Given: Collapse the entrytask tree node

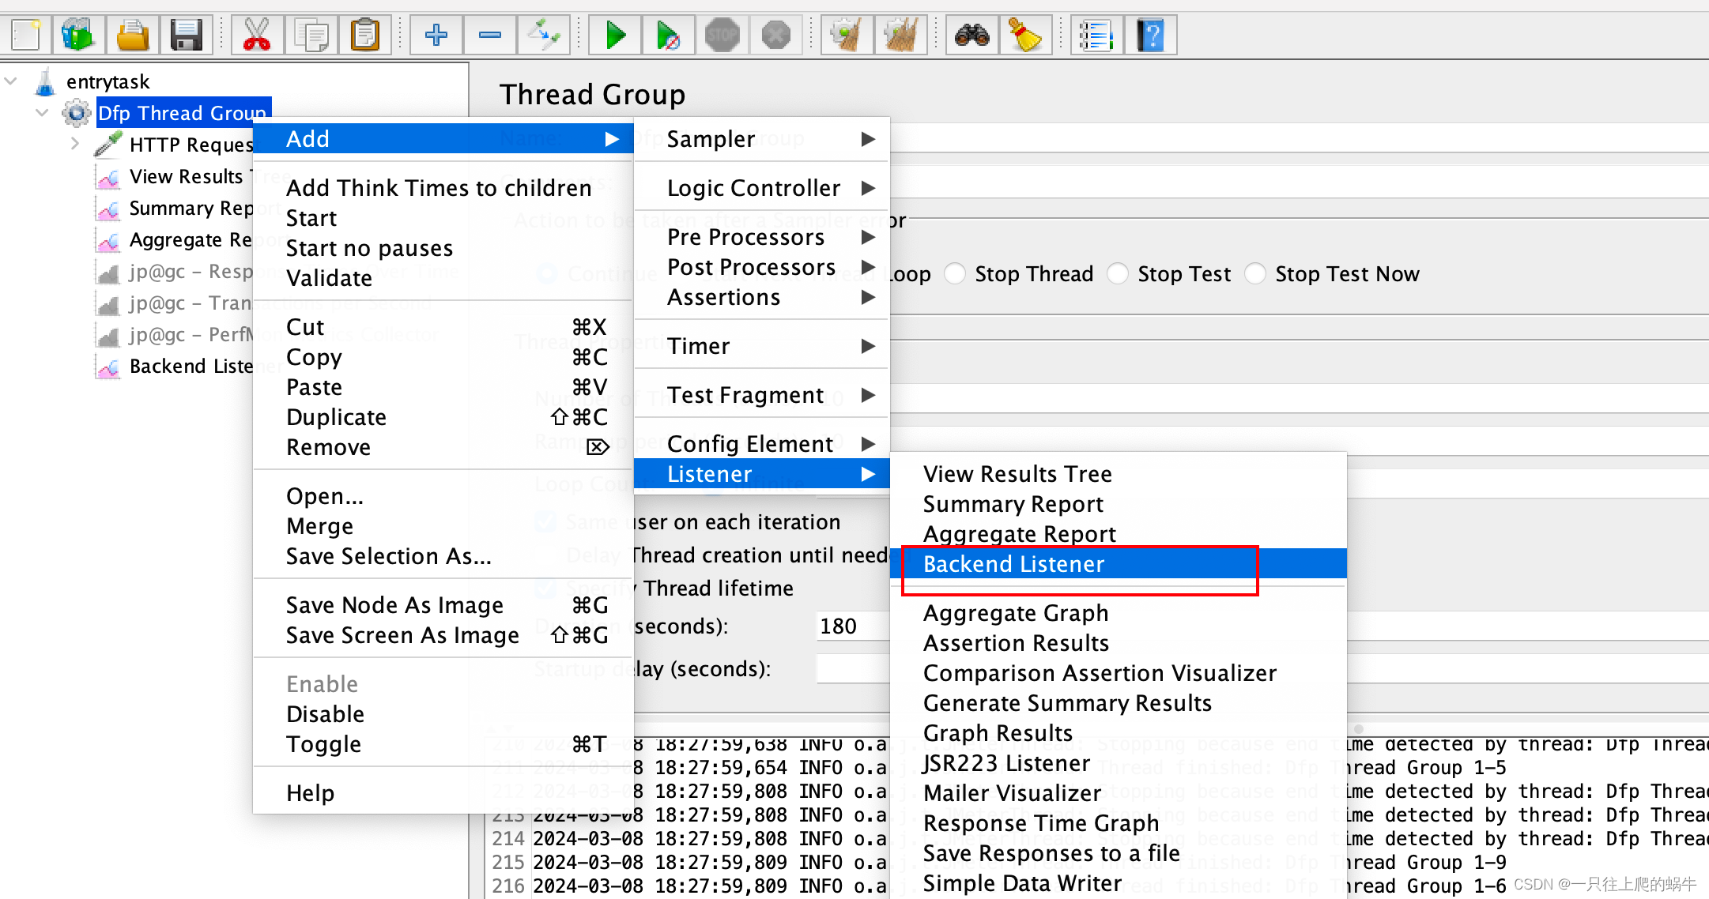Looking at the screenshot, I should tap(11, 81).
